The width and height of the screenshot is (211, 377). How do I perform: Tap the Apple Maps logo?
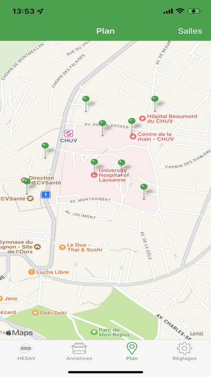[x=19, y=333]
